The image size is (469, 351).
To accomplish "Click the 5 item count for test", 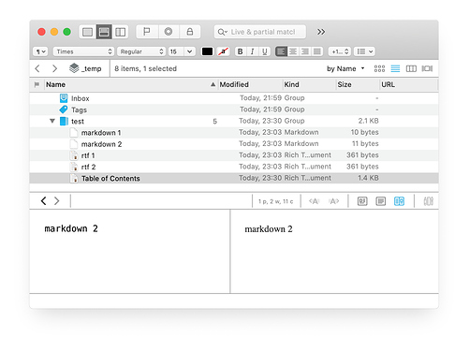I will tap(214, 122).
